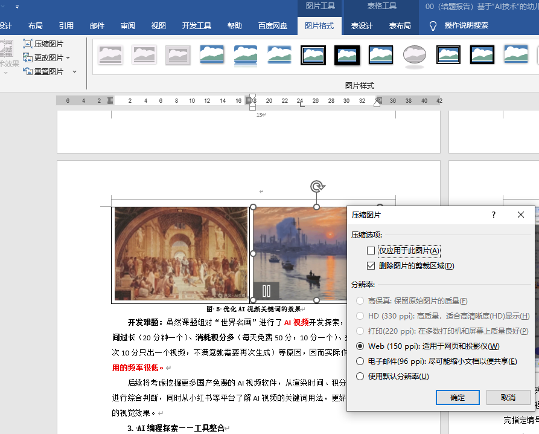
Task: Apply the reflected picture style with mirror below
Action: point(246,55)
